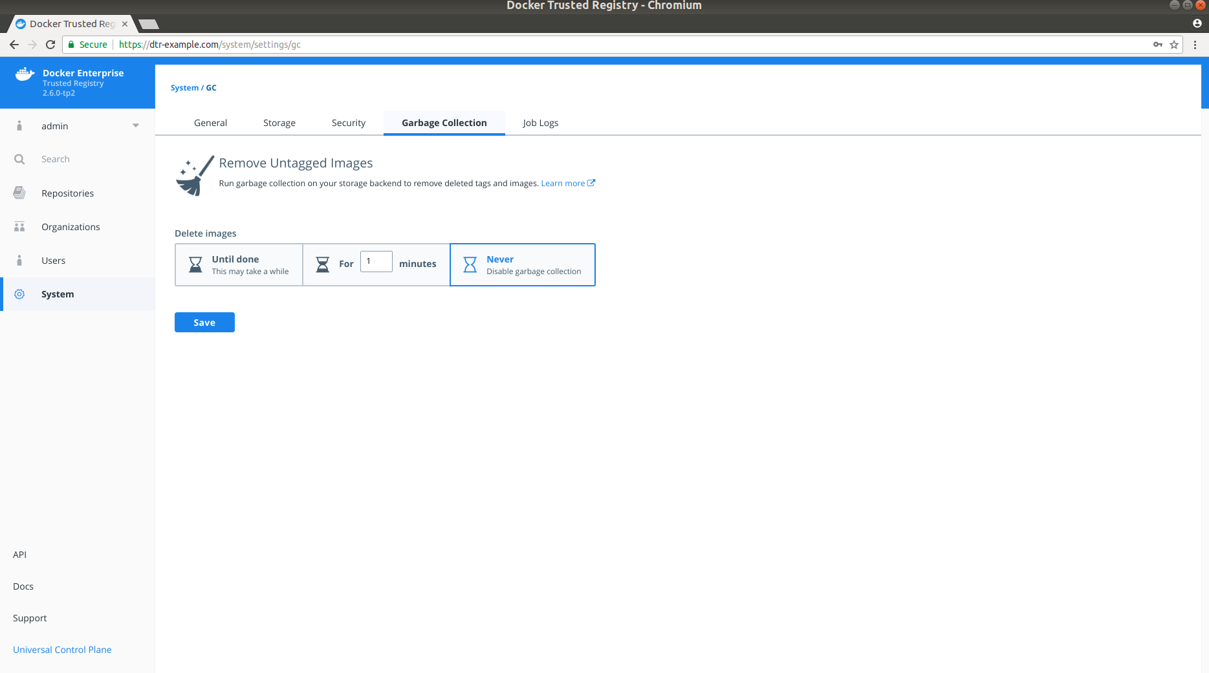Click the saved passwords key icon

[x=1157, y=45]
